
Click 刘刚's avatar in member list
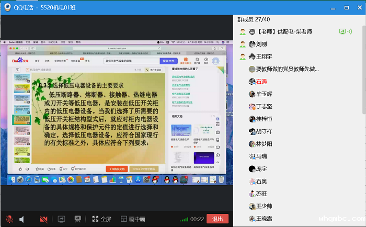(252, 44)
